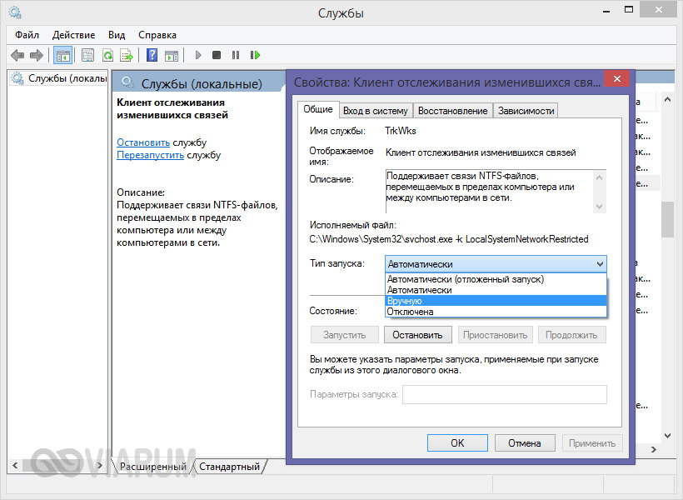This screenshot has width=683, height=500.
Task: Open the Действие menu
Action: tap(74, 35)
